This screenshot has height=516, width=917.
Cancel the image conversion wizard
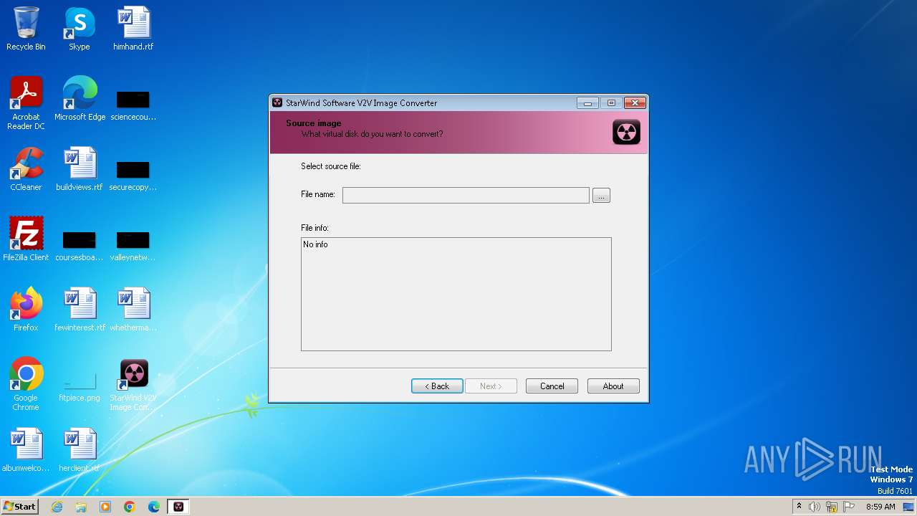click(552, 386)
